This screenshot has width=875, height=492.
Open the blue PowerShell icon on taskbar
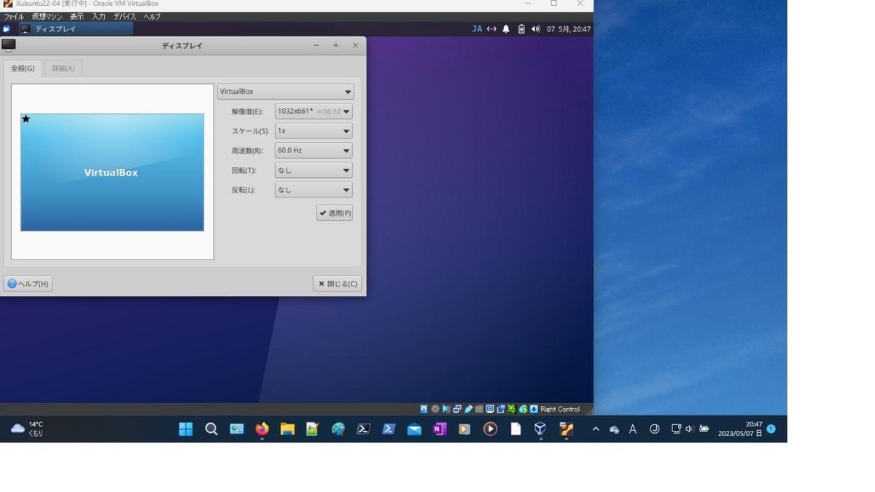(389, 429)
